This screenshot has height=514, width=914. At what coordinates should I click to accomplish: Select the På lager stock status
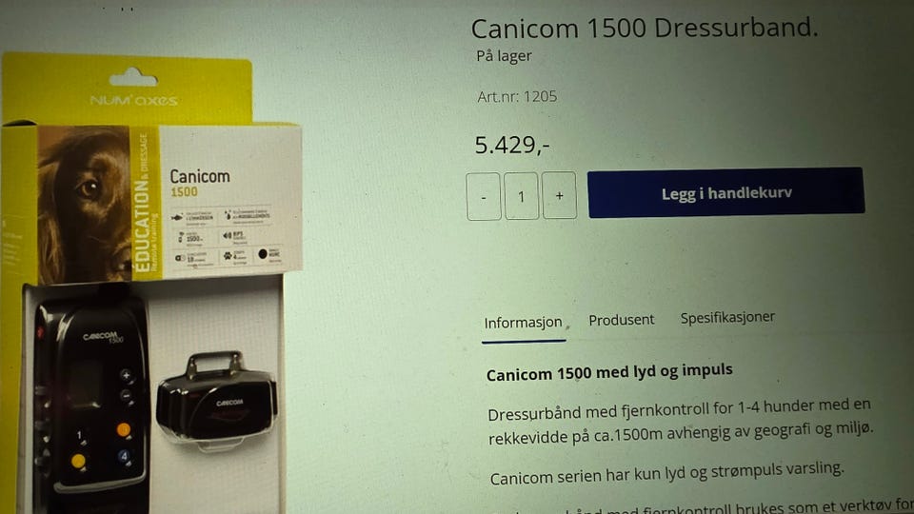click(x=505, y=56)
